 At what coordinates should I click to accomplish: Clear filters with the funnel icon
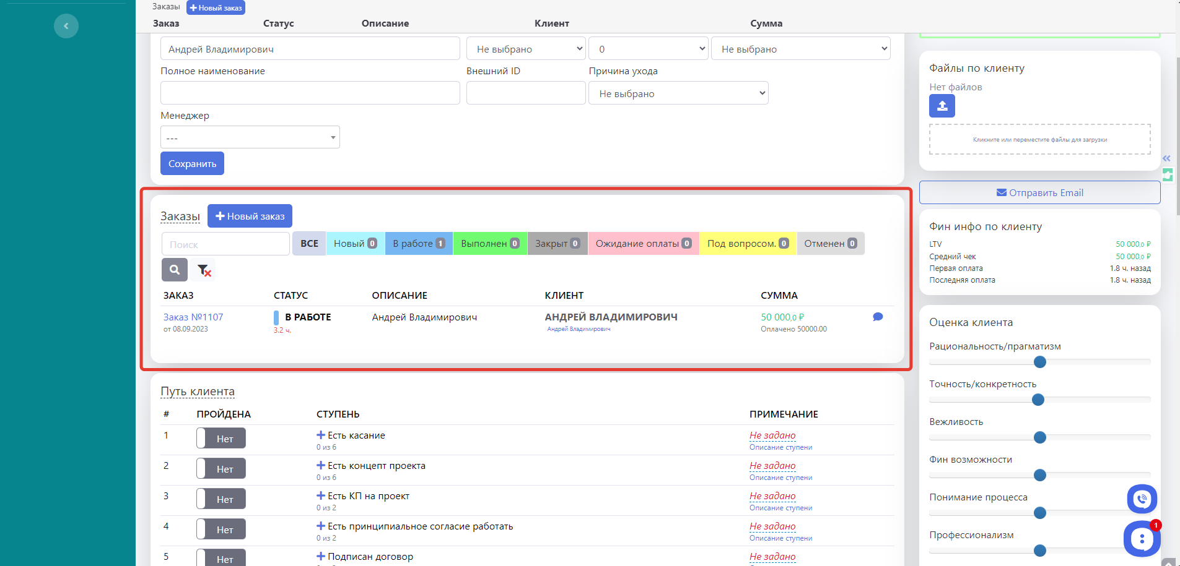[204, 270]
